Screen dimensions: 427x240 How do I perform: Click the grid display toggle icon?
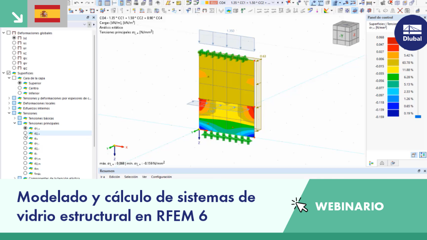pos(340,10)
